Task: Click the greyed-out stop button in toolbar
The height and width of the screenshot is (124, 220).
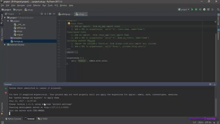Action: pos(212,10)
